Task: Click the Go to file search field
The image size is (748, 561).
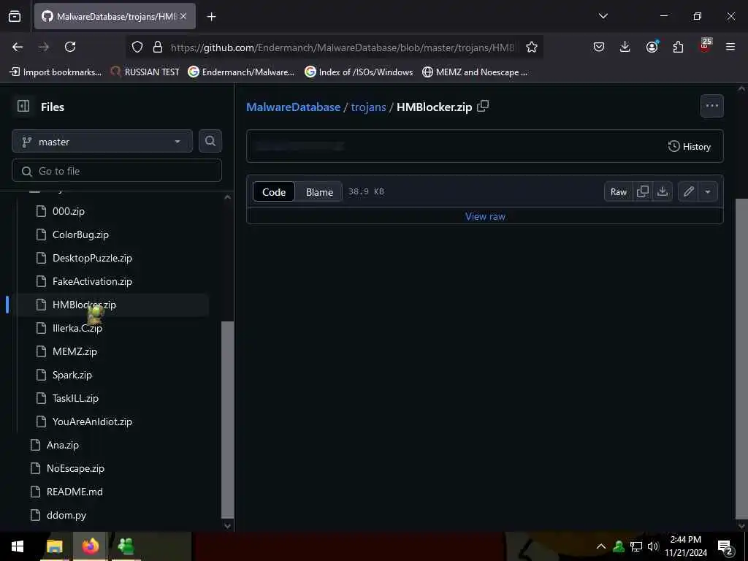Action: tap(117, 171)
